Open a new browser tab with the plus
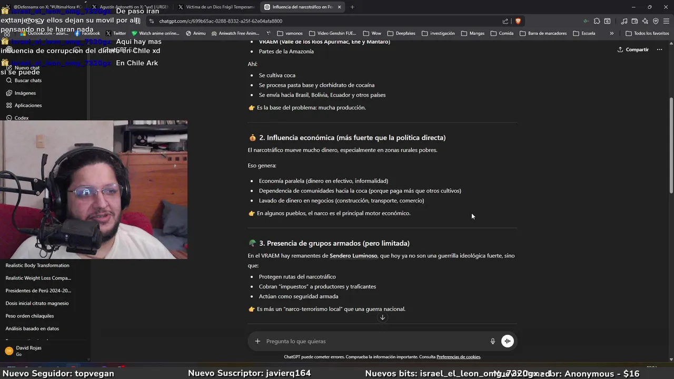This screenshot has height=379, width=674. click(x=352, y=7)
